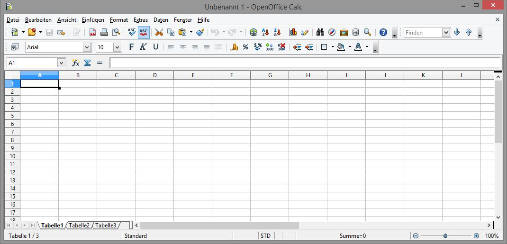Screen dimensions: 507x244
Task: Apply percent number format
Action: coord(245,47)
